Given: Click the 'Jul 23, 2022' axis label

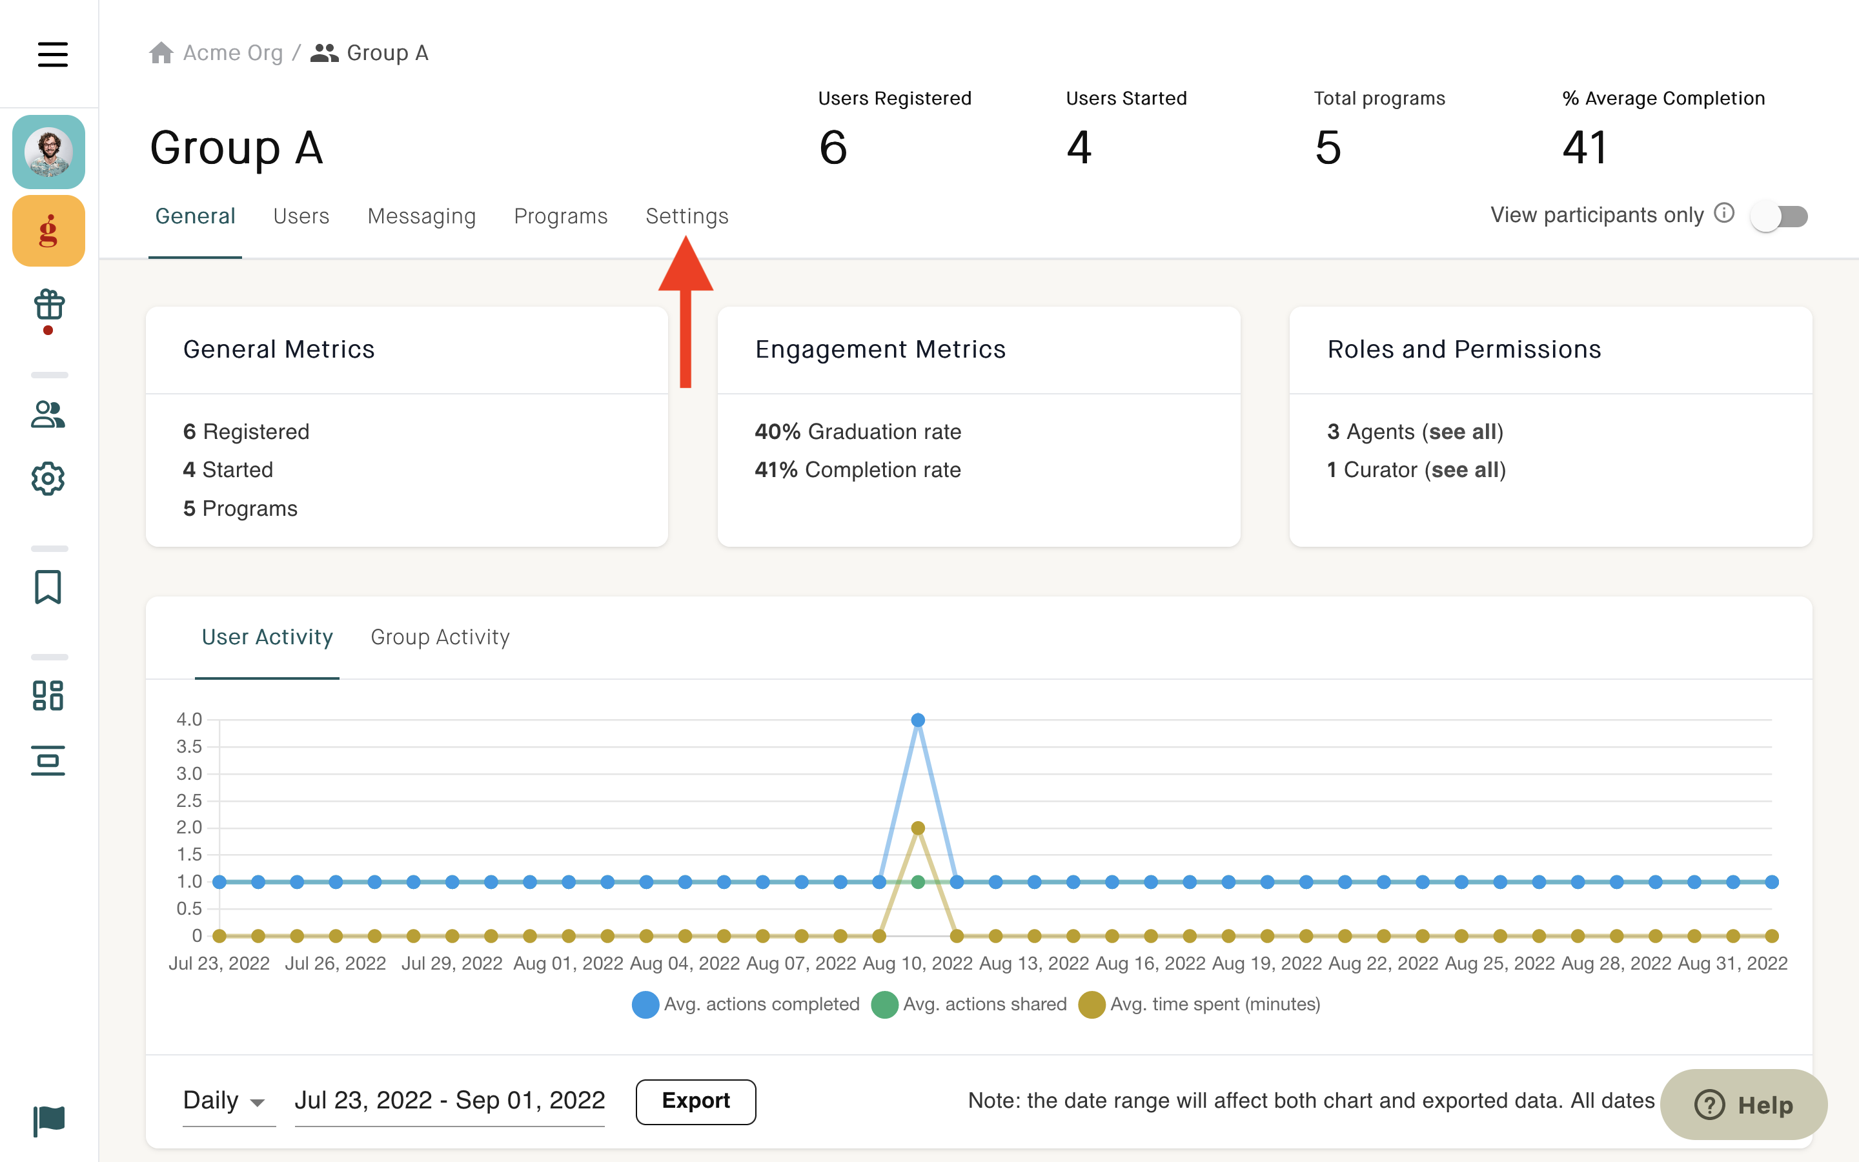Looking at the screenshot, I should [219, 964].
